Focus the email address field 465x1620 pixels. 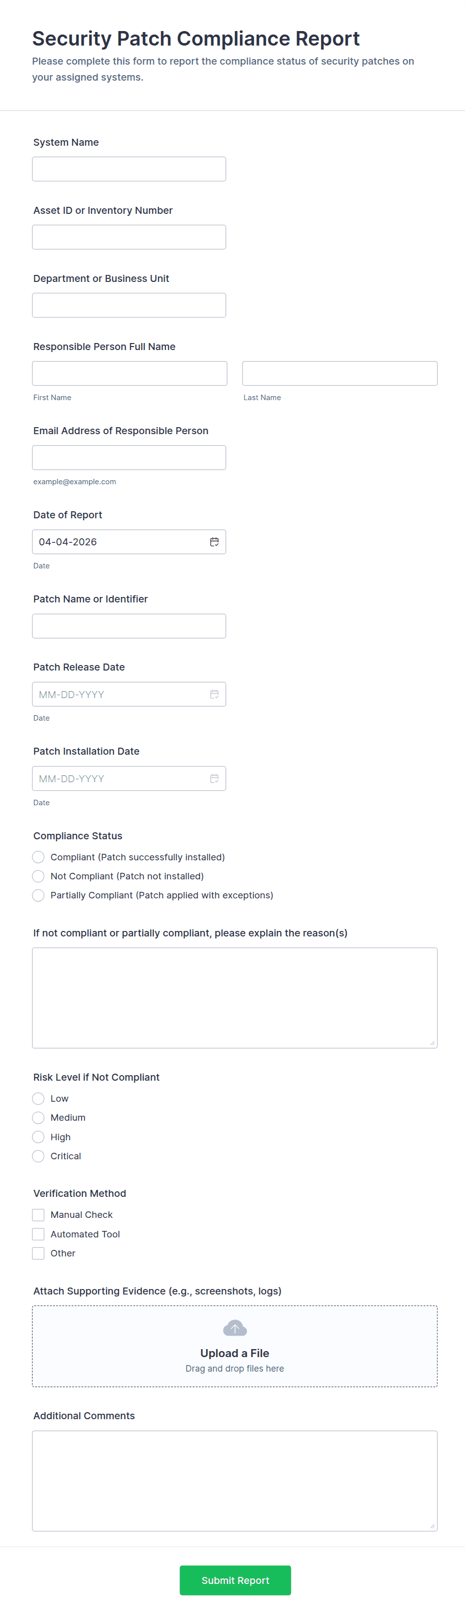click(128, 458)
